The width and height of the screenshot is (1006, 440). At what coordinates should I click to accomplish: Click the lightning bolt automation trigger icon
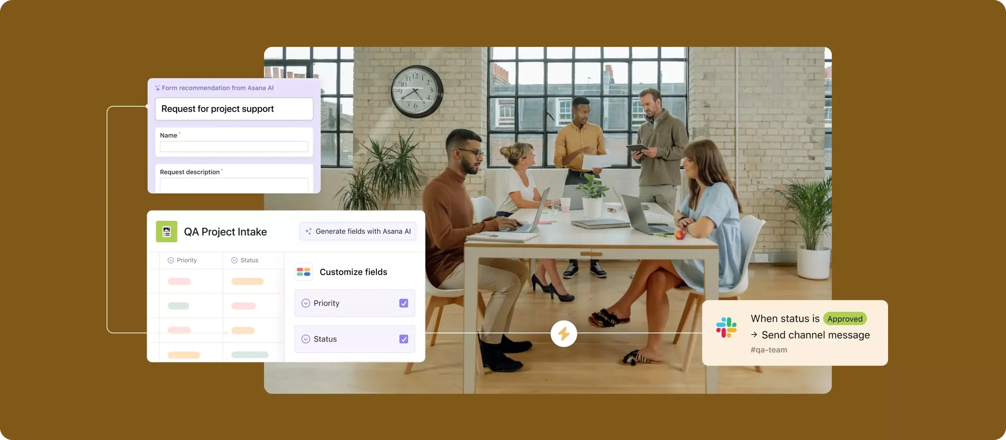click(564, 333)
